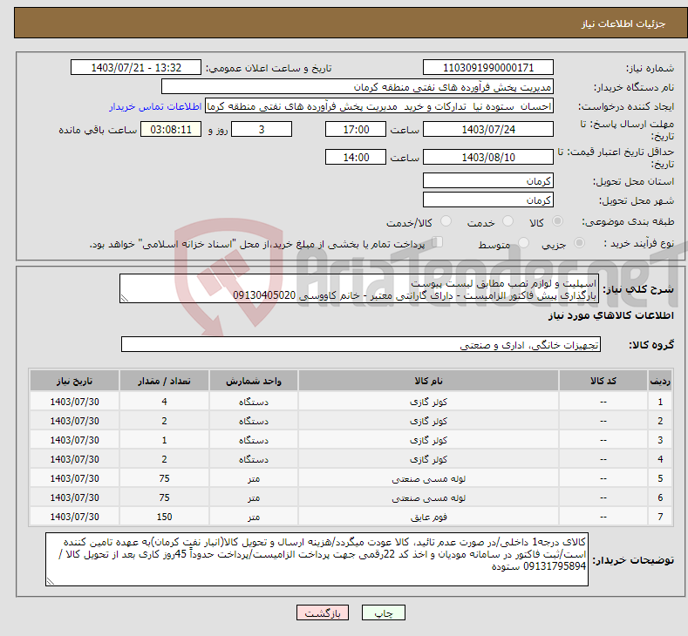The image size is (688, 636).
Task: Click the چاپ print button
Action: (x=384, y=612)
